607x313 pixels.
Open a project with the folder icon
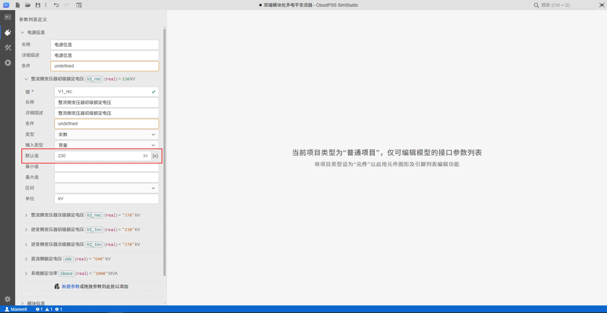[28, 5]
